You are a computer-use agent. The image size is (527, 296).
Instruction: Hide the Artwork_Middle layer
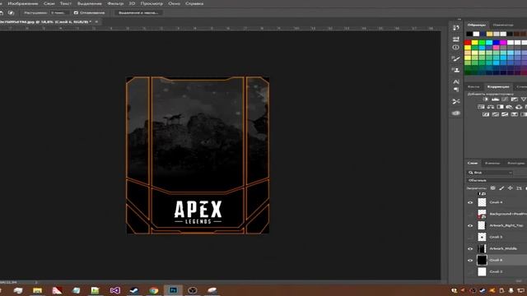pos(470,248)
